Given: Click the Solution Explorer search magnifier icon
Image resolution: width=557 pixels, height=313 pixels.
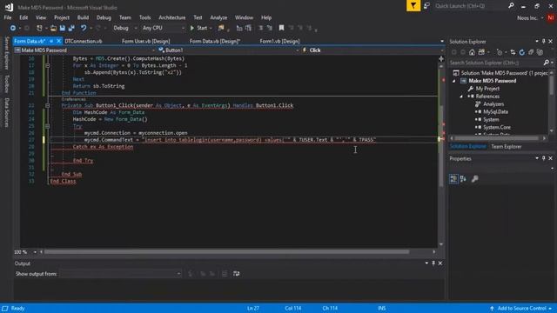Looking at the screenshot, I should [x=546, y=63].
